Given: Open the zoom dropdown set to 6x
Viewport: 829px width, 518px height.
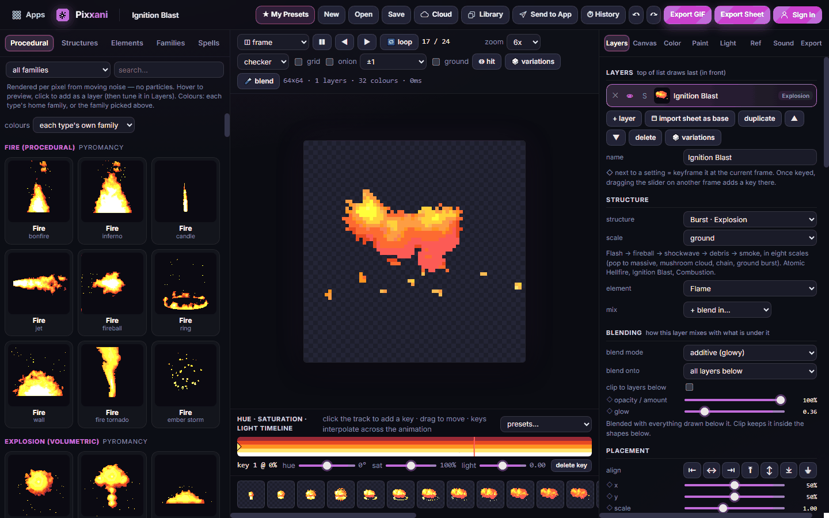Looking at the screenshot, I should pos(523,42).
